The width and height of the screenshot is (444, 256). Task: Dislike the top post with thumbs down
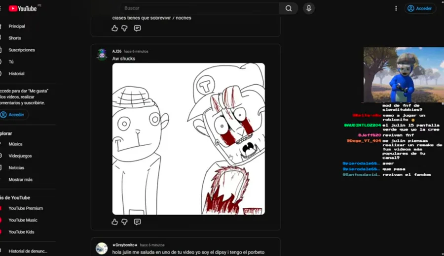[125, 28]
